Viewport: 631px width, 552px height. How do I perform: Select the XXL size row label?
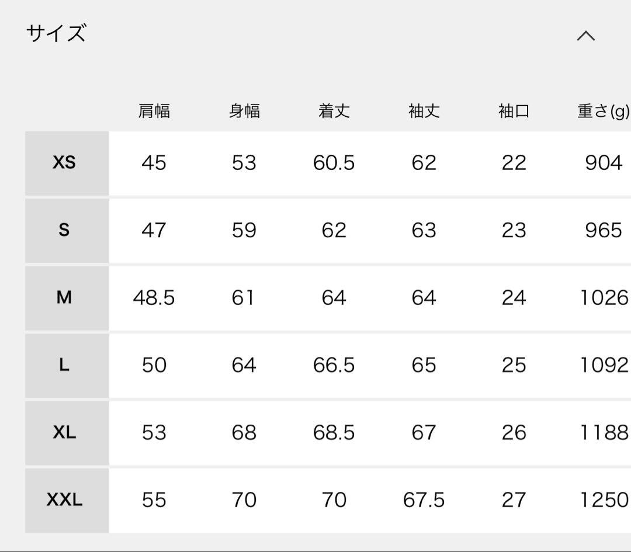pyautogui.click(x=66, y=500)
